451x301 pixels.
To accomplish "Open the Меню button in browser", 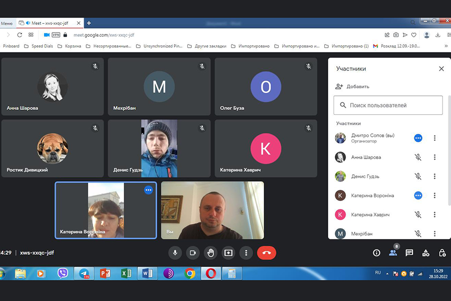I will tap(7, 24).
